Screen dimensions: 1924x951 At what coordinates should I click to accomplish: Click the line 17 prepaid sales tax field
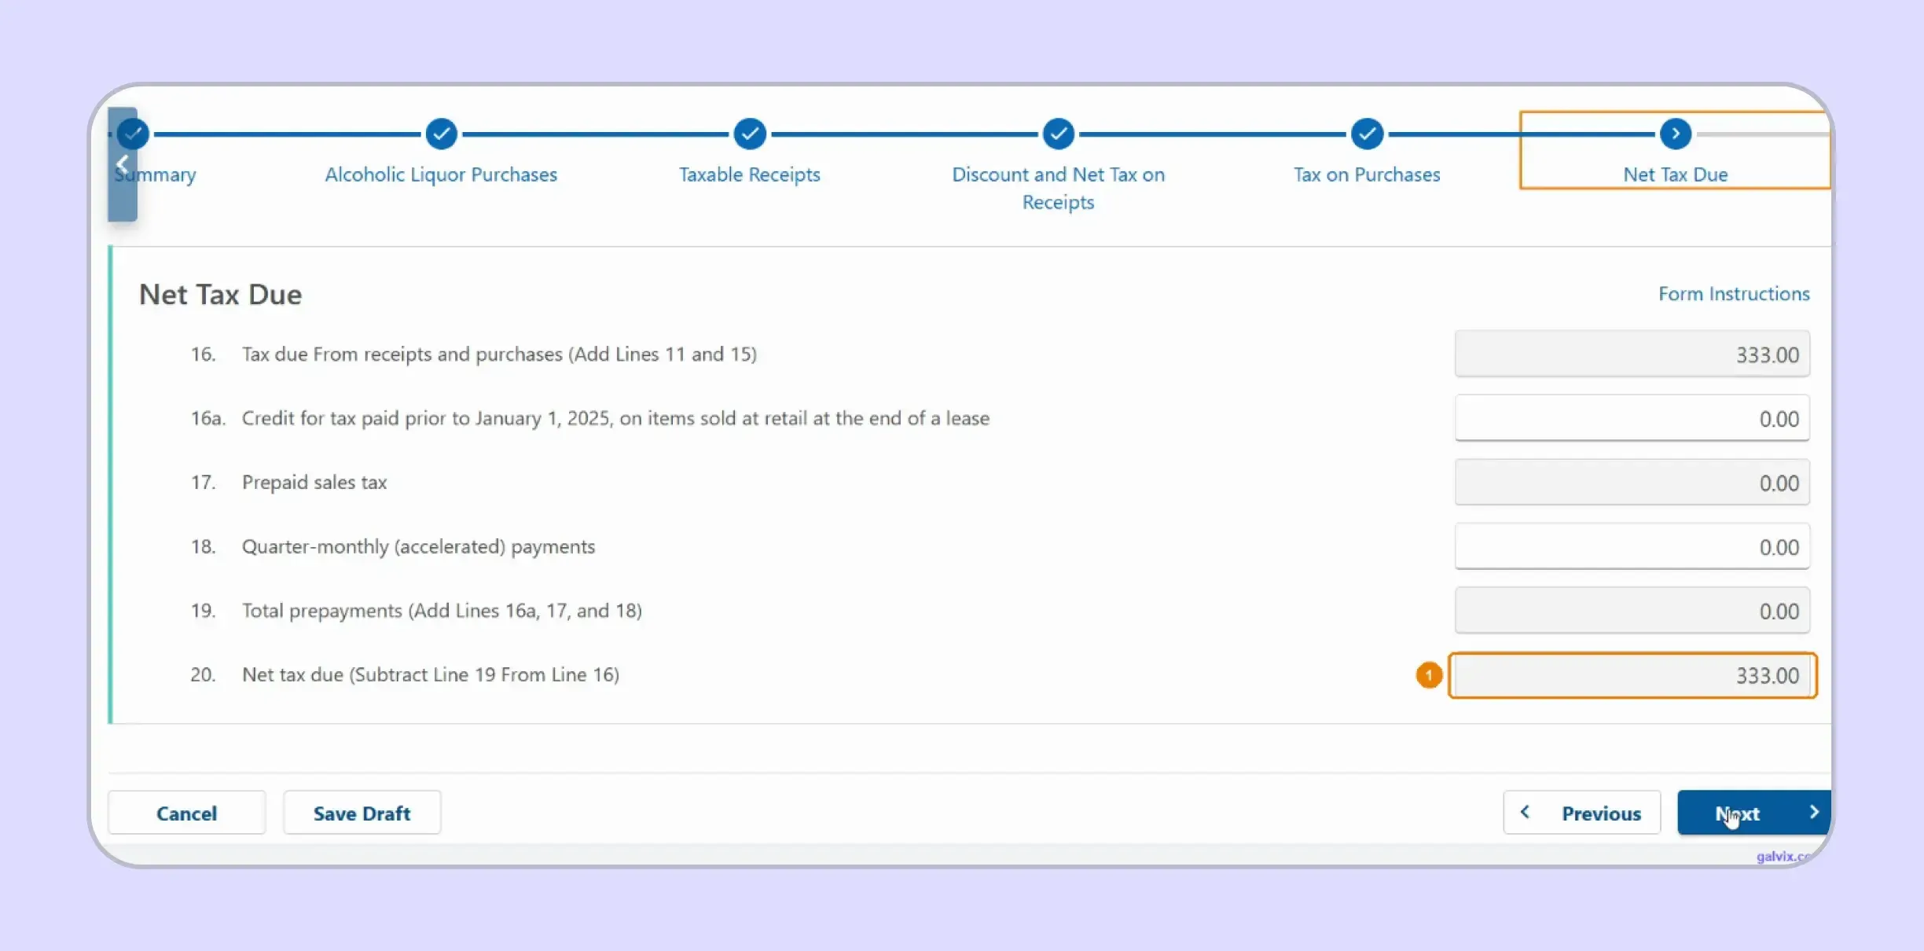1632,482
